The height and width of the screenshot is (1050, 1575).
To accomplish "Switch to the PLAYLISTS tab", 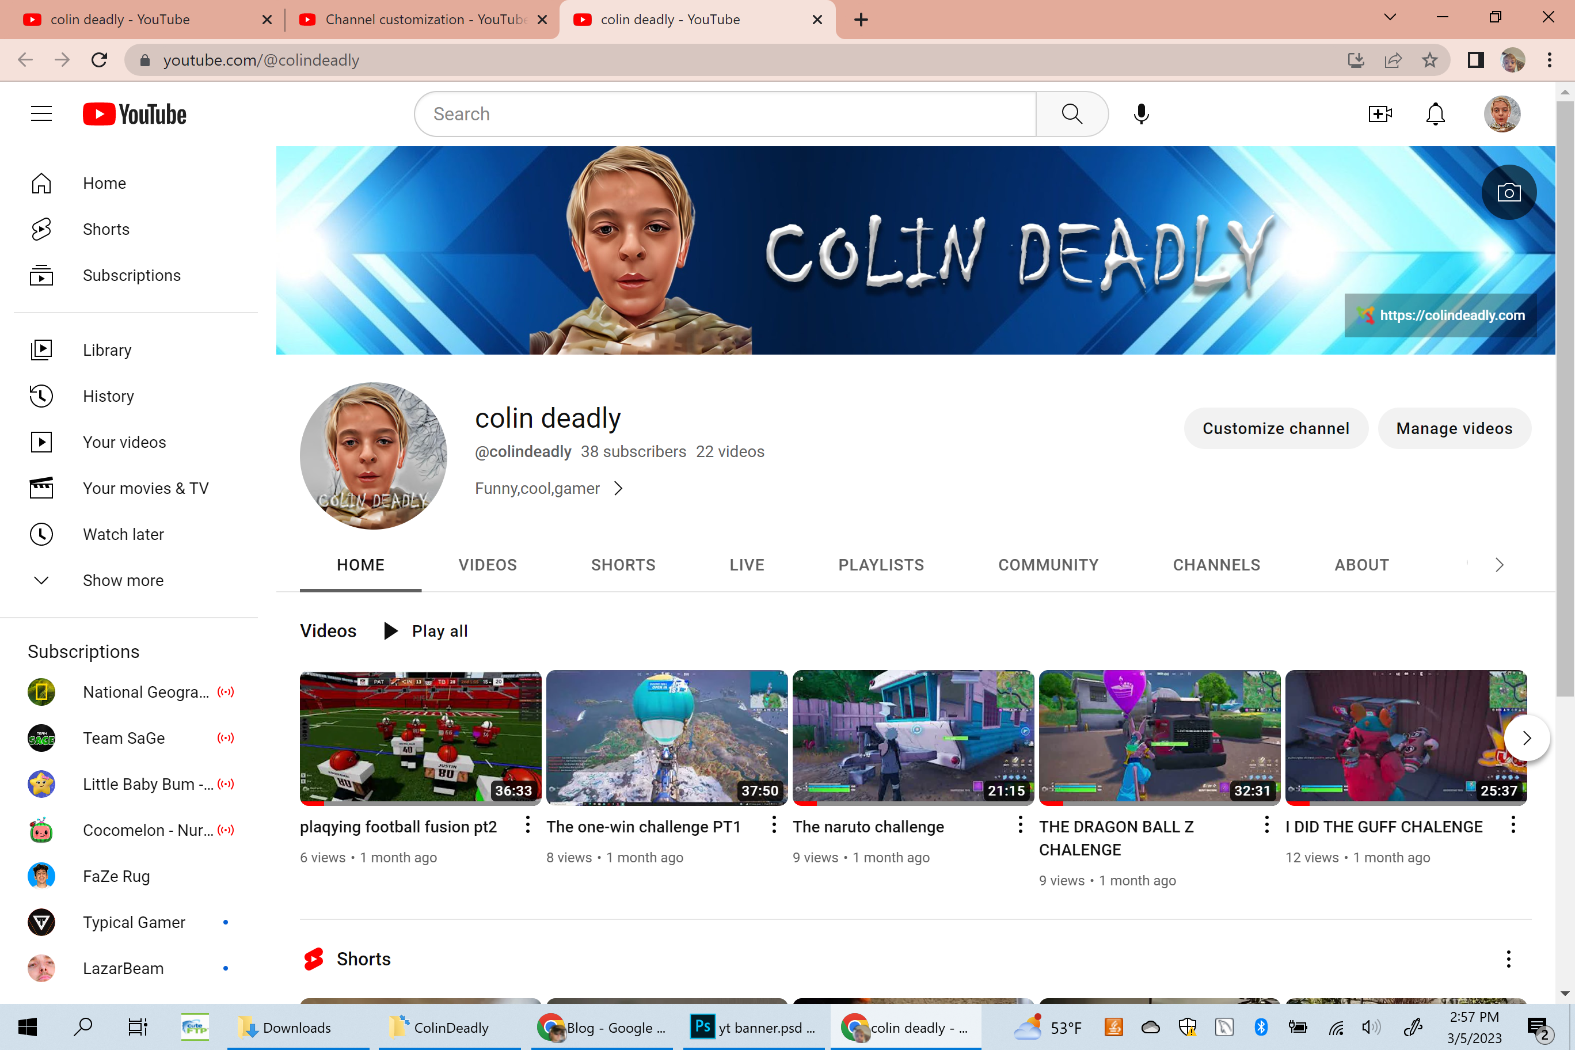I will [881, 565].
